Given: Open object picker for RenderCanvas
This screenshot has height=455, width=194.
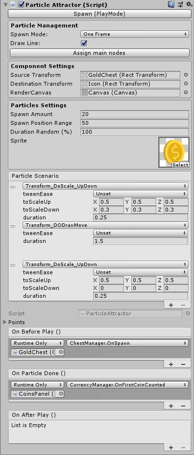Looking at the screenshot, I should 186,93.
